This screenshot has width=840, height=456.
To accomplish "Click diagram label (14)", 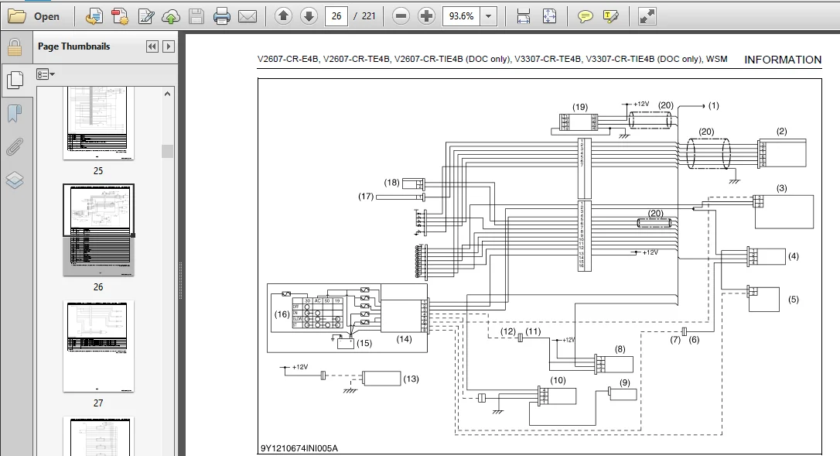I will point(404,339).
